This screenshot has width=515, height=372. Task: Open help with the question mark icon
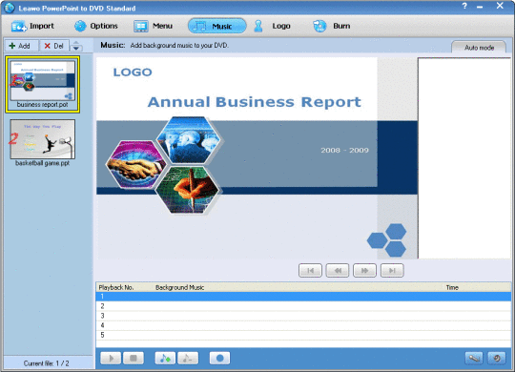coord(464,6)
